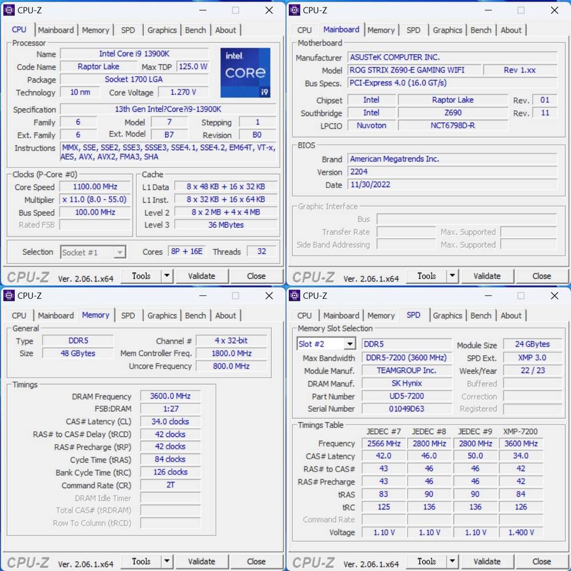Viewport: 571px width, 571px height.
Task: Select SPD tab in Memory window
Action: [128, 316]
